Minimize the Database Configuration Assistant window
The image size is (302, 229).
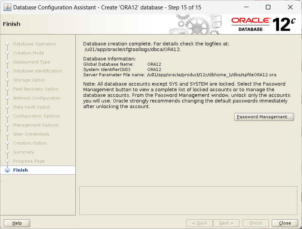246,7
